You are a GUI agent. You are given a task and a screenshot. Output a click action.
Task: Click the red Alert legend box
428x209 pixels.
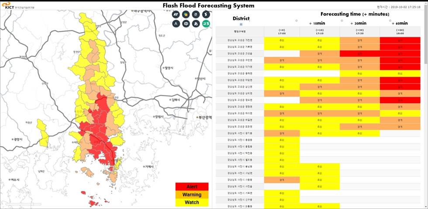tap(192, 186)
